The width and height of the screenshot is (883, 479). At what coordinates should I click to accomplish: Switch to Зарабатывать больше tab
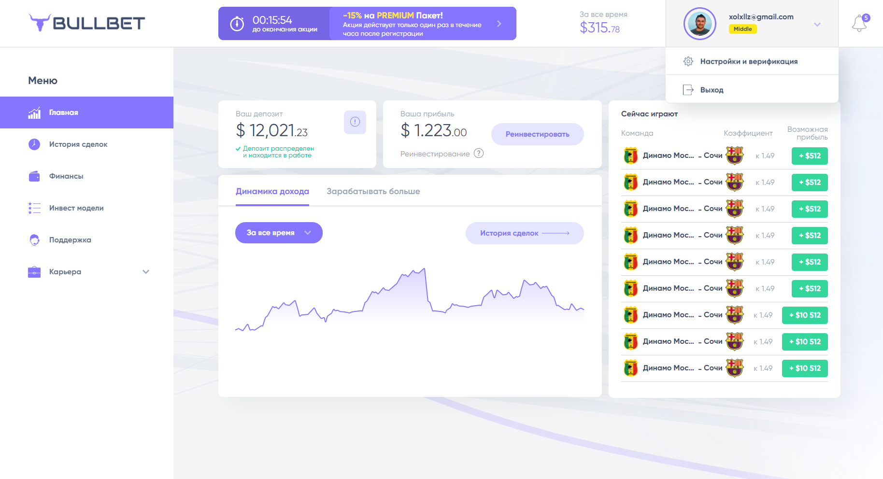[x=373, y=192]
